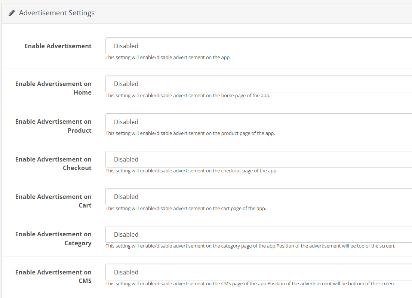Click the pencil icon beside Advertisement Settings
This screenshot has height=298, width=412.
tap(12, 13)
